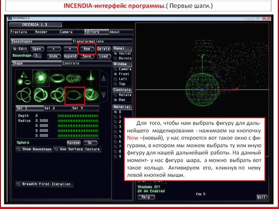Switch to the Controls tab beside Shape

tap(86, 63)
